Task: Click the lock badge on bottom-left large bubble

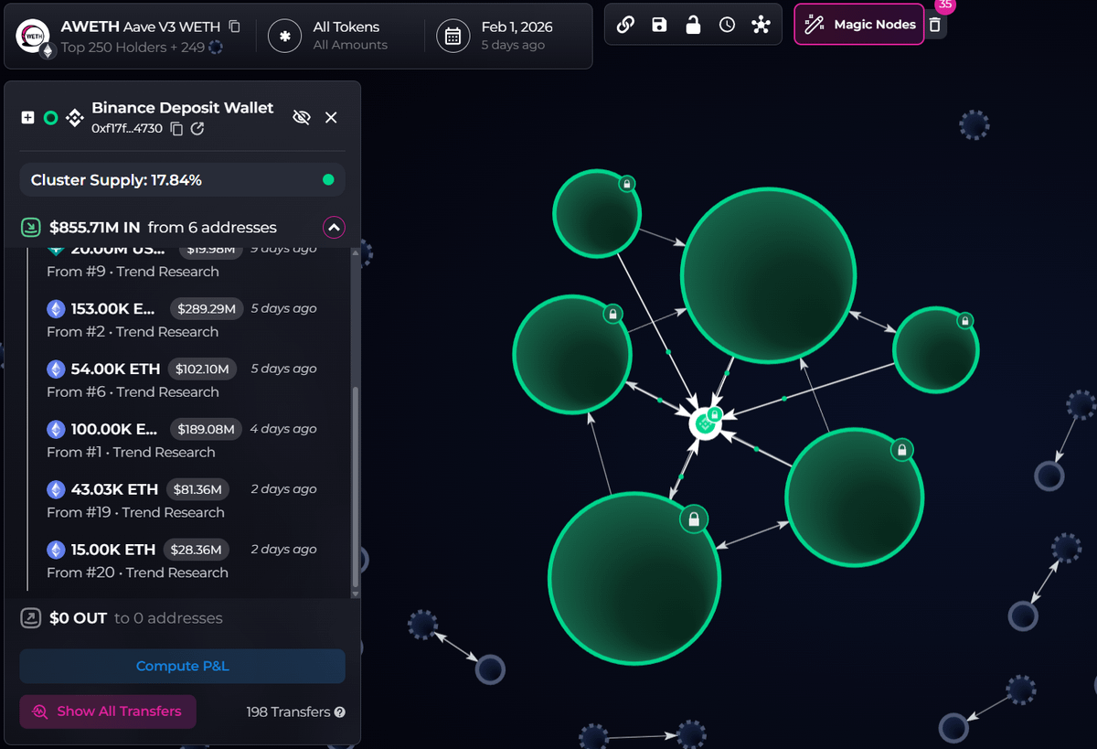Action: tap(694, 520)
